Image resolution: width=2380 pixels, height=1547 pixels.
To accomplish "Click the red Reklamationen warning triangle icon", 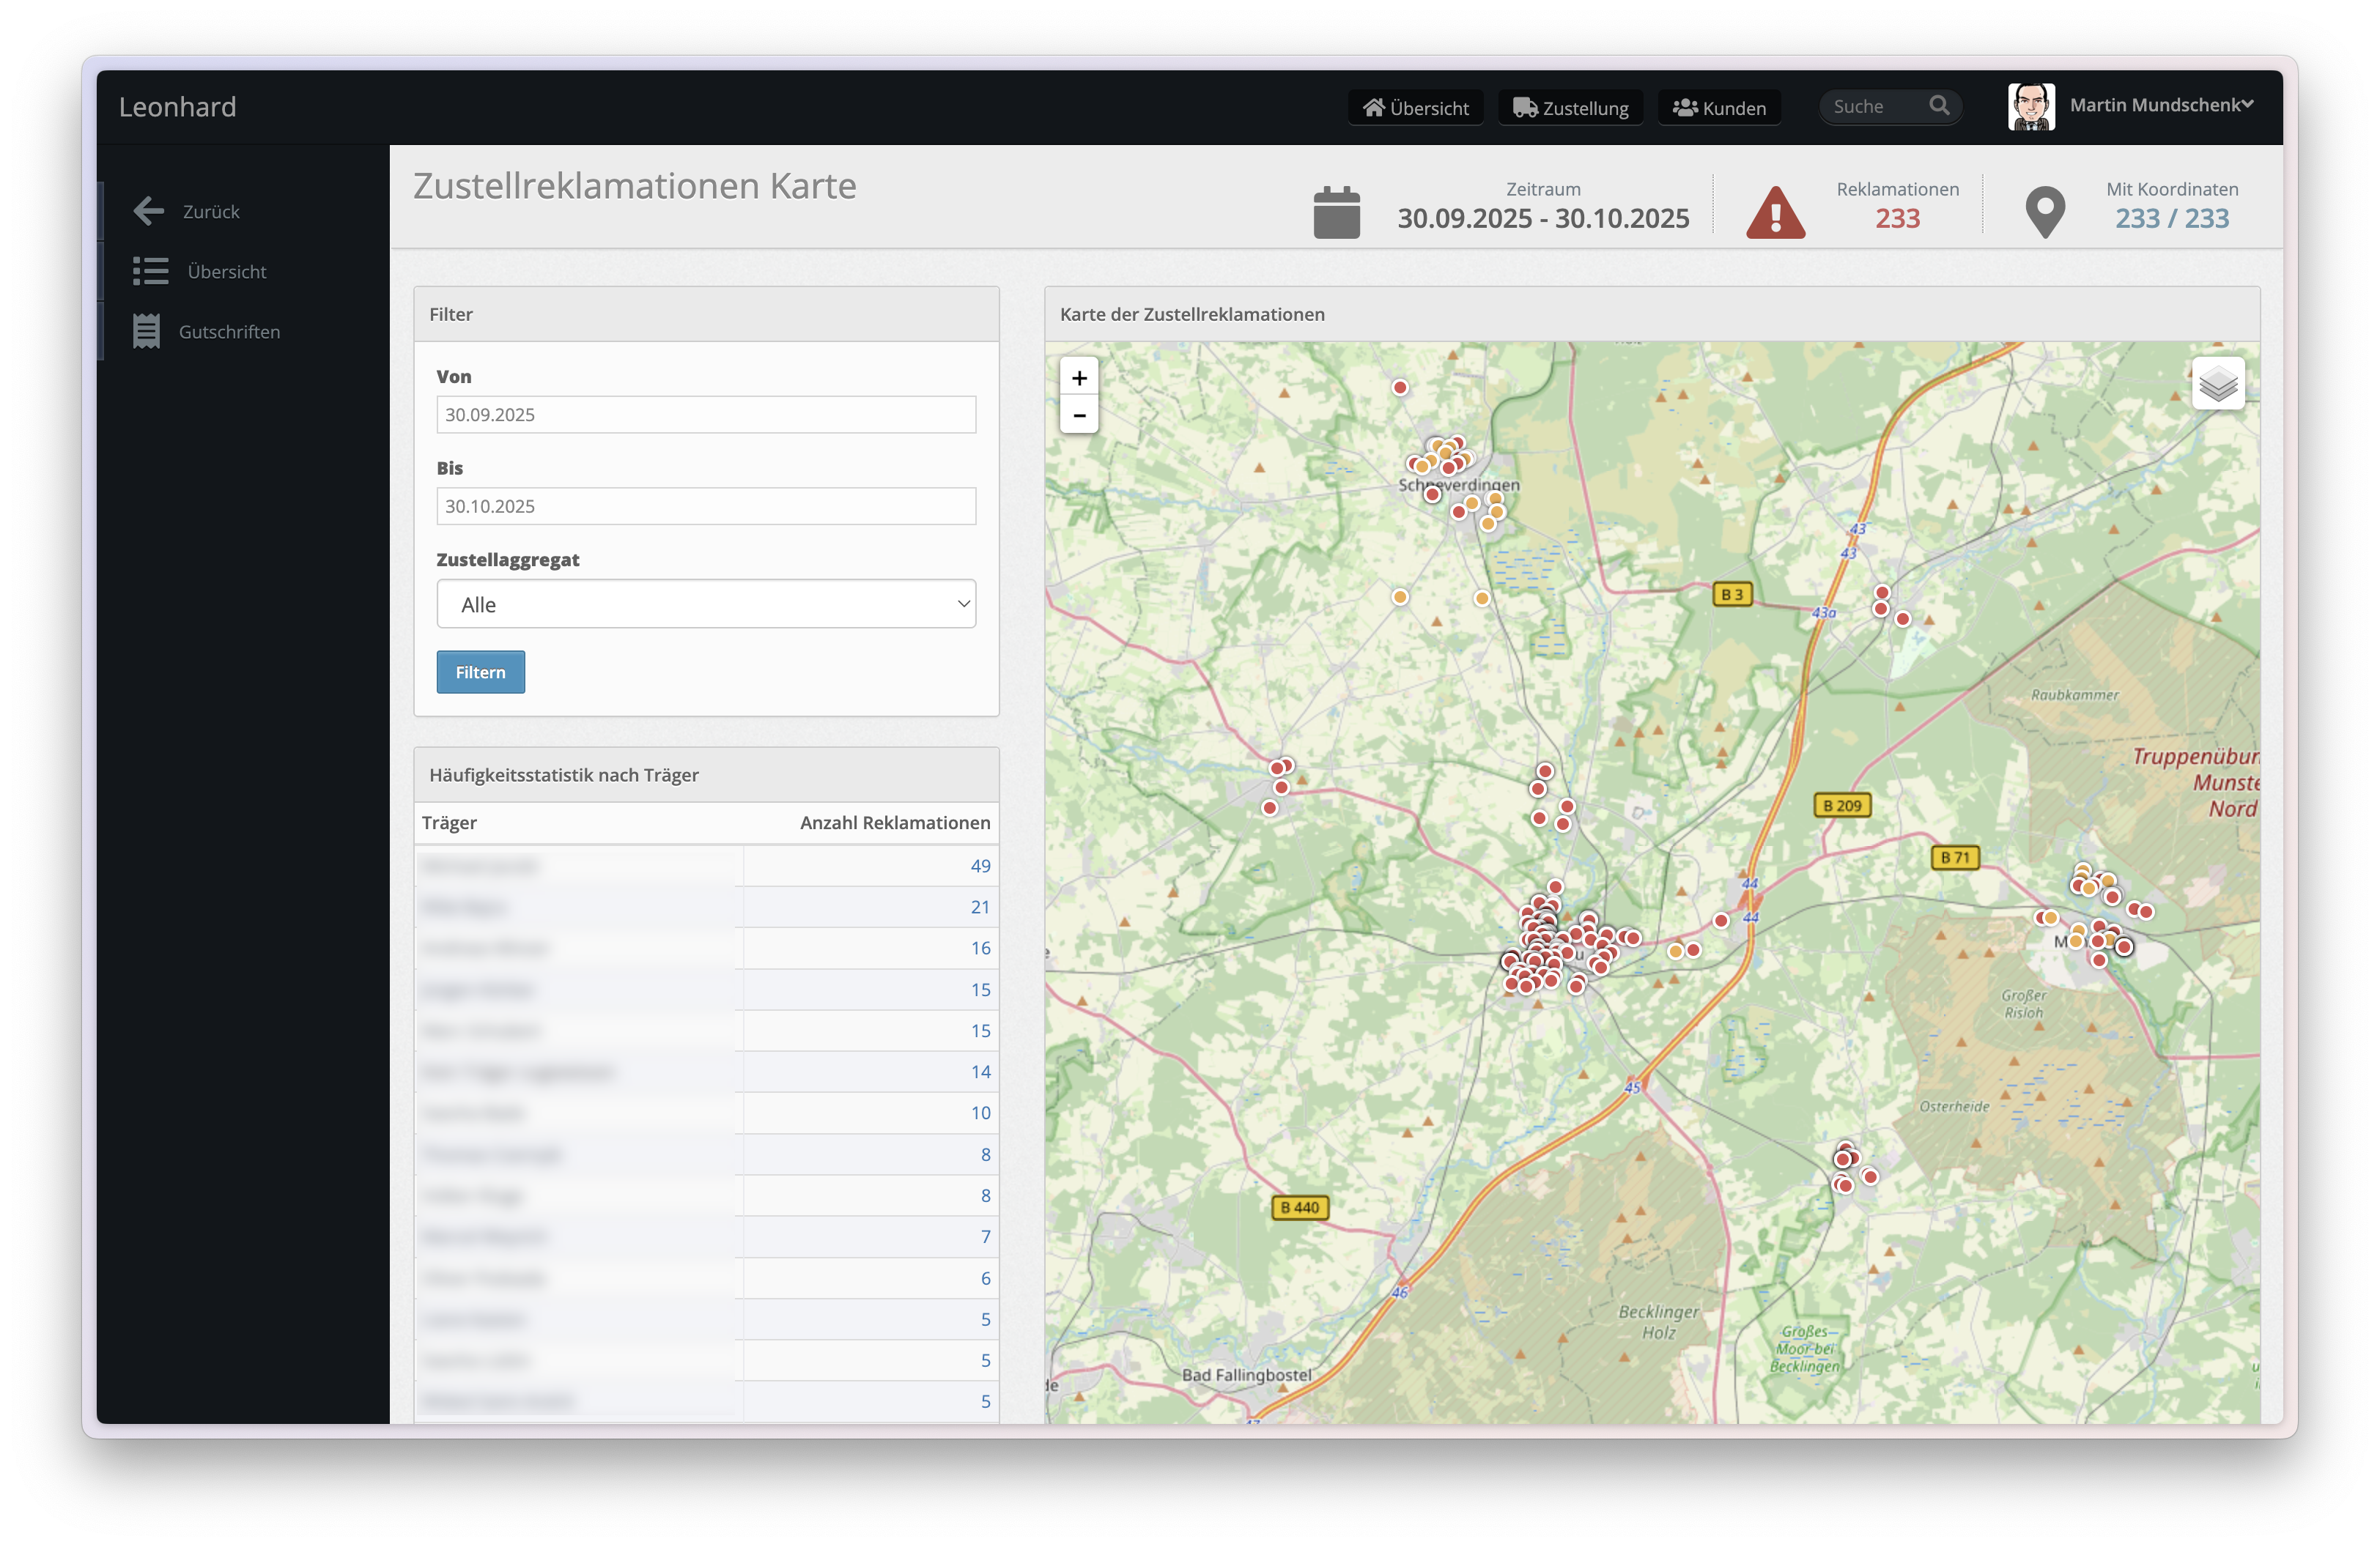I will point(1775,212).
